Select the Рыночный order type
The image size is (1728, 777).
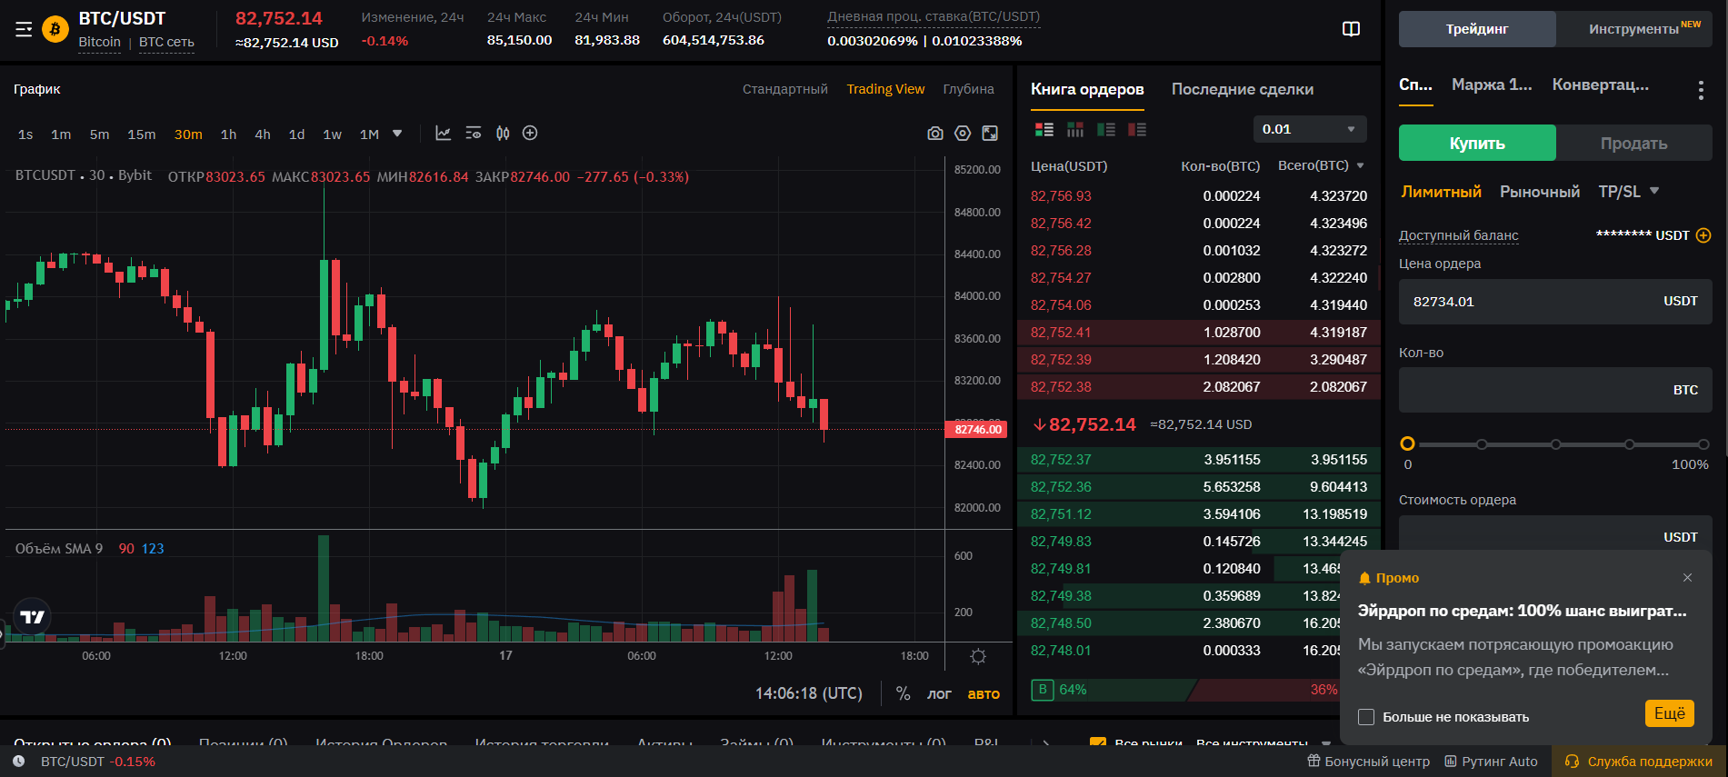tap(1540, 192)
